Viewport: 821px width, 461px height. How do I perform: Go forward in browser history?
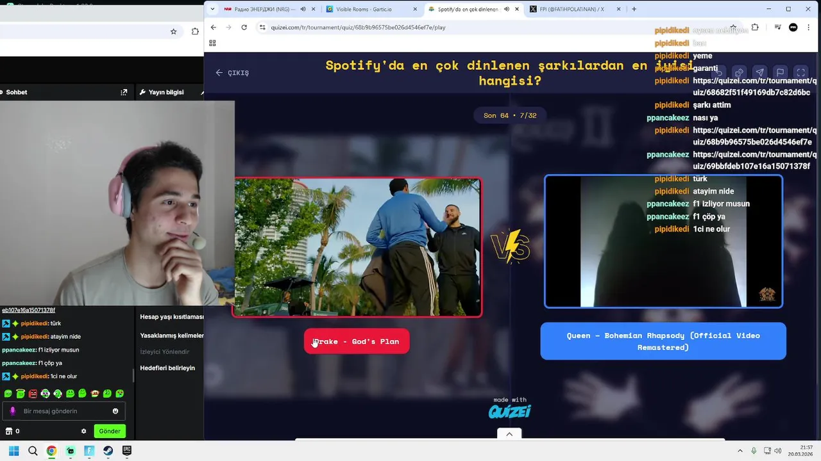tap(229, 27)
